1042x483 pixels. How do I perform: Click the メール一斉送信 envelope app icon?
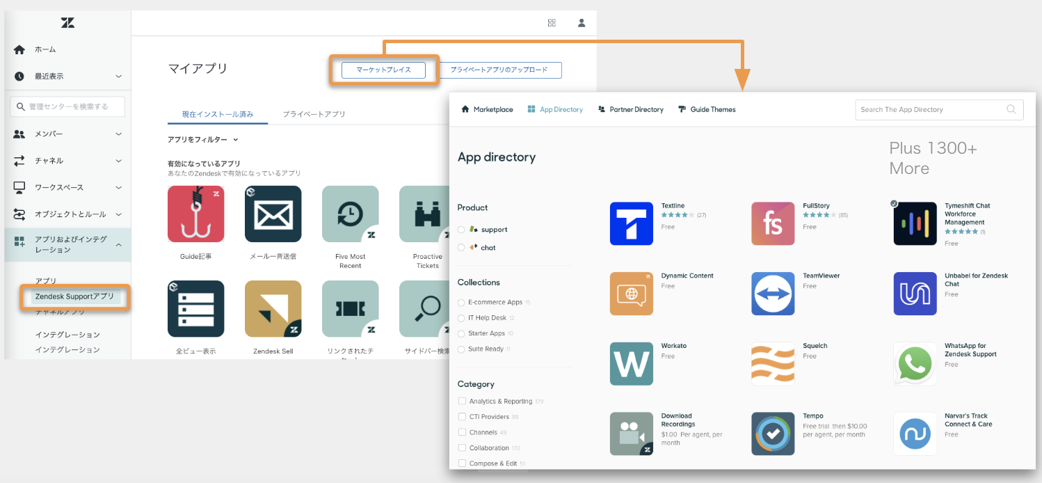(x=273, y=214)
